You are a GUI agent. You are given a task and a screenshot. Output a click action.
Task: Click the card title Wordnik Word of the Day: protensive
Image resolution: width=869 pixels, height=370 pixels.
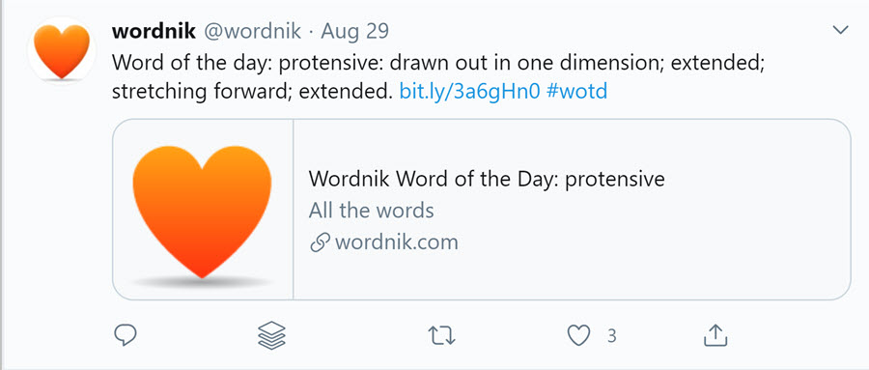click(487, 179)
